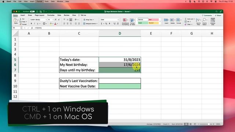The image size is (235, 132).
Task: Switch to the Insert ribbon tab
Action: coord(23,15)
